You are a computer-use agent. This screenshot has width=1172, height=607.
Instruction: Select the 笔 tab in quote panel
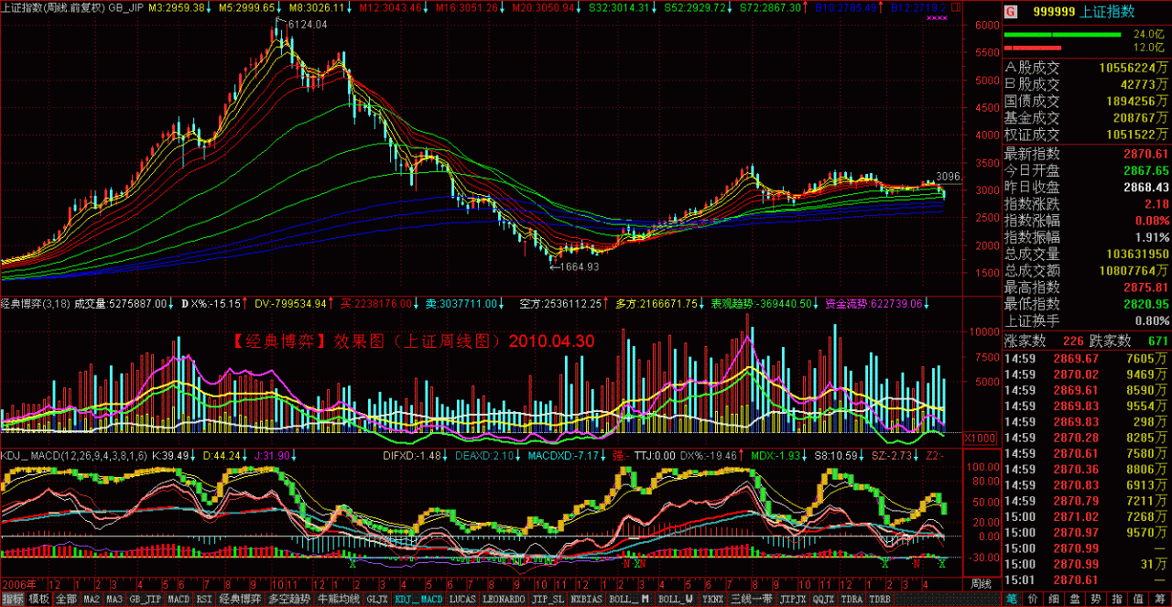[x=1013, y=600]
